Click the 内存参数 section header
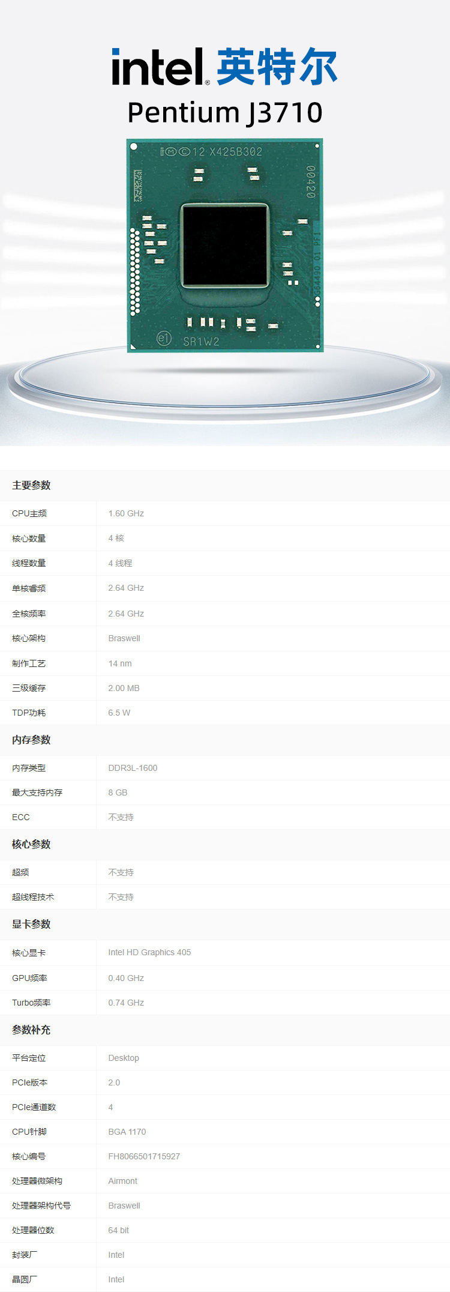Viewport: 450px width, 1292px height. (31, 740)
